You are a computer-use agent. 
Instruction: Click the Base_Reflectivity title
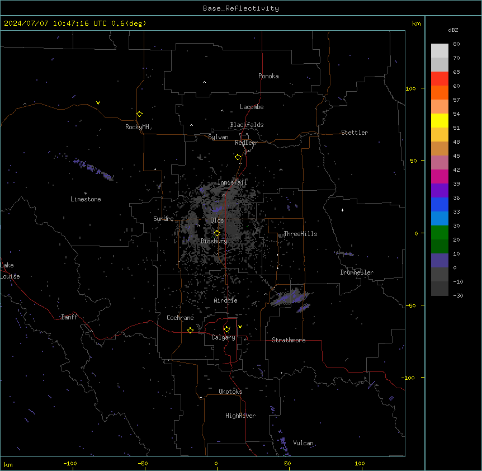pos(241,8)
